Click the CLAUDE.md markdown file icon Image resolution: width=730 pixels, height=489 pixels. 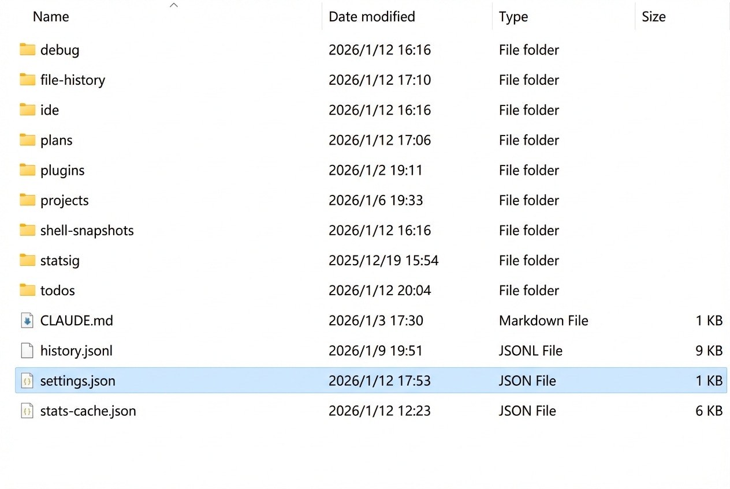click(x=27, y=321)
